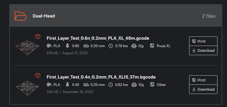Click the printer icon beside Other

pos(152,85)
